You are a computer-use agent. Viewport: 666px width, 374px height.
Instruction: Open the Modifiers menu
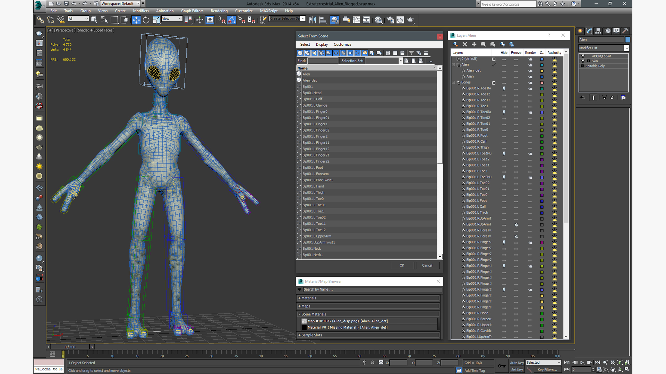click(x=140, y=10)
